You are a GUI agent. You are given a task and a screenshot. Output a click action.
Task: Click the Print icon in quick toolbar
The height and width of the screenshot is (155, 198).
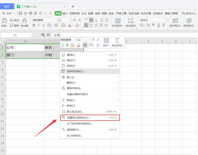[30, 13]
